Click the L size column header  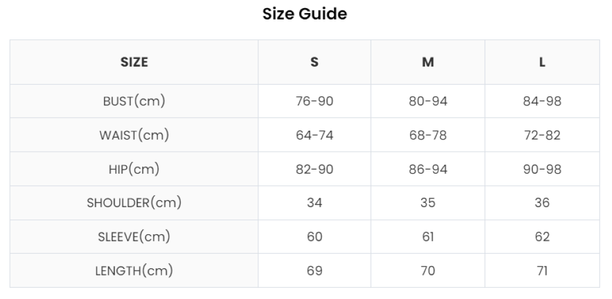[x=542, y=62]
